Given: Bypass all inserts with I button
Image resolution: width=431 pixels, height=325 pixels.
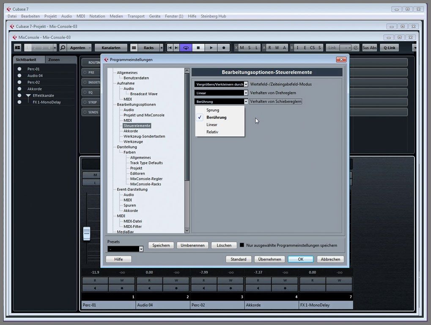Looking at the screenshot, I should tap(298, 47).
